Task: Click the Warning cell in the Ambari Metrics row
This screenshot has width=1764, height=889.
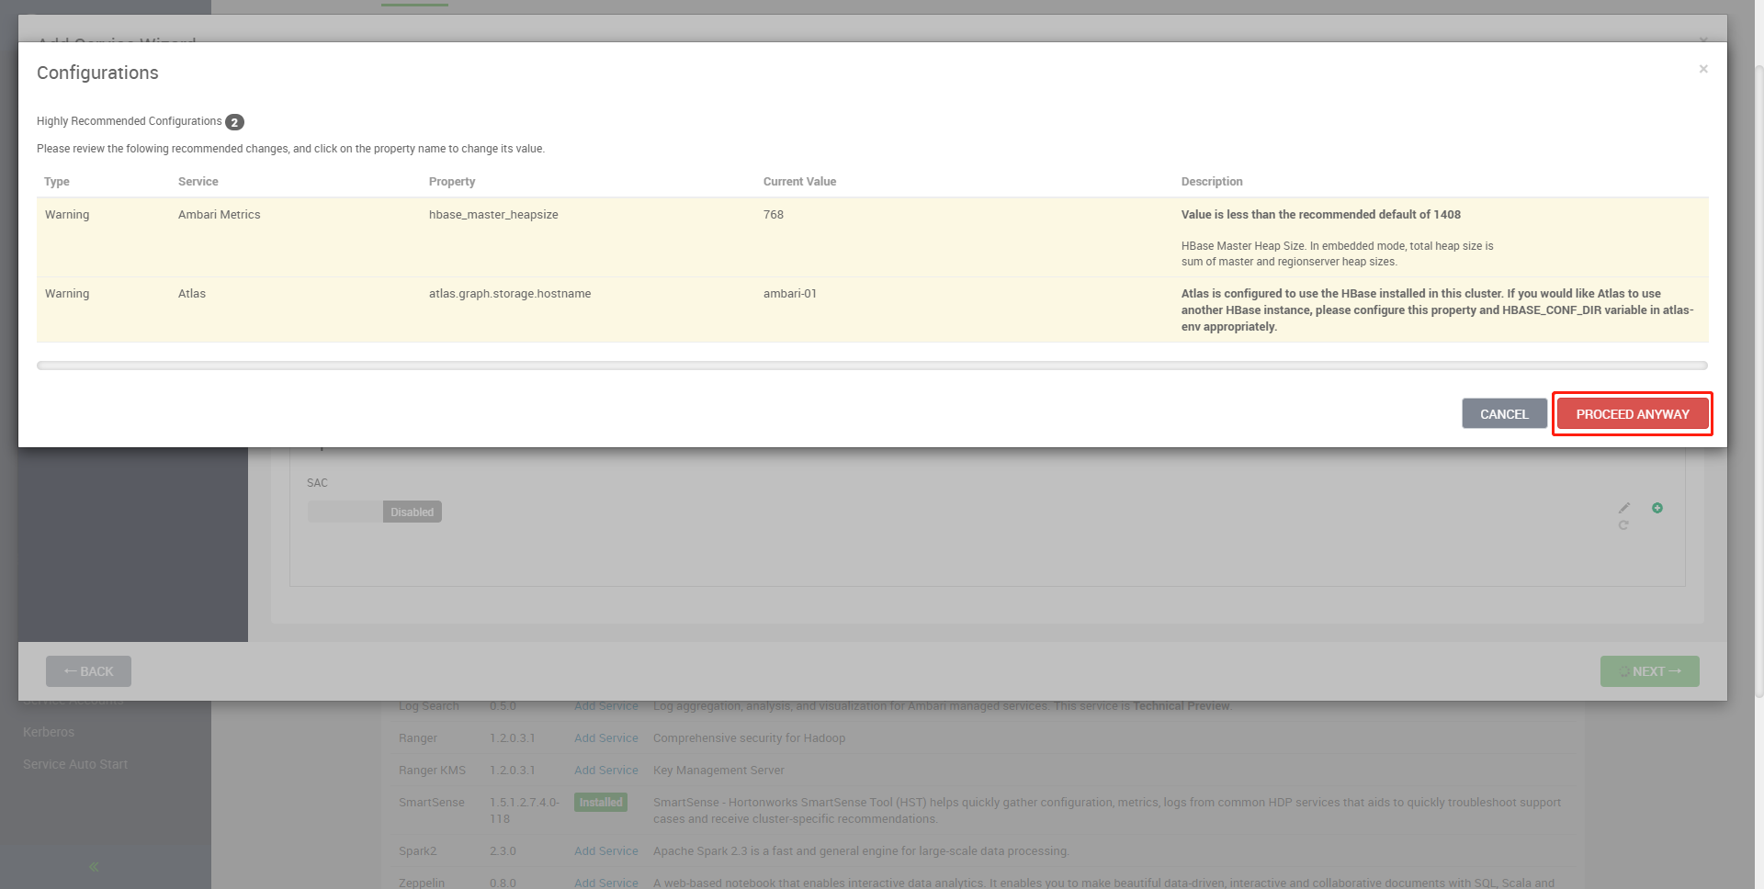Action: coord(67,215)
